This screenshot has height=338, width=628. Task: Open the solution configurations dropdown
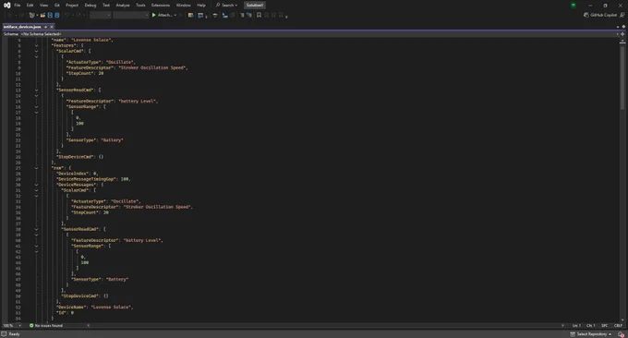tap(100, 15)
